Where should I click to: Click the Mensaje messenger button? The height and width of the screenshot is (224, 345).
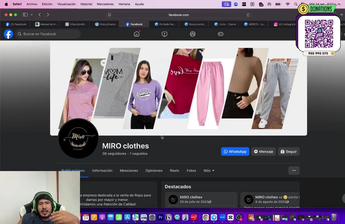tap(263, 152)
